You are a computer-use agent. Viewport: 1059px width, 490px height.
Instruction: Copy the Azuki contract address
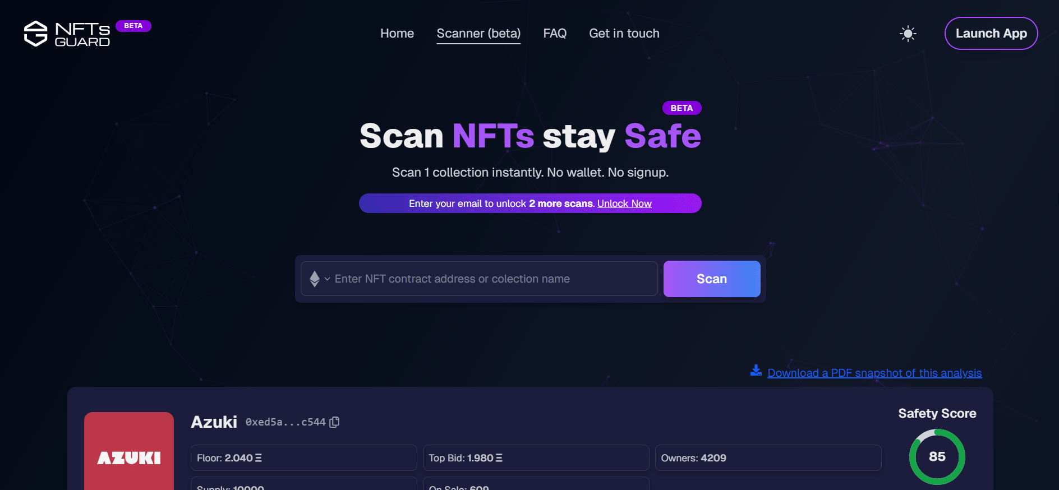point(335,422)
